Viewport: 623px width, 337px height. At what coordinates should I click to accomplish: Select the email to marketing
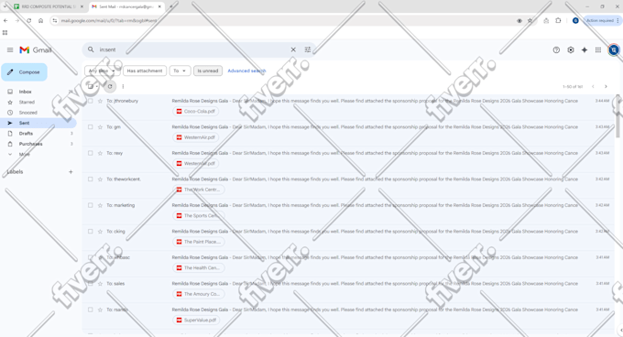coord(91,205)
